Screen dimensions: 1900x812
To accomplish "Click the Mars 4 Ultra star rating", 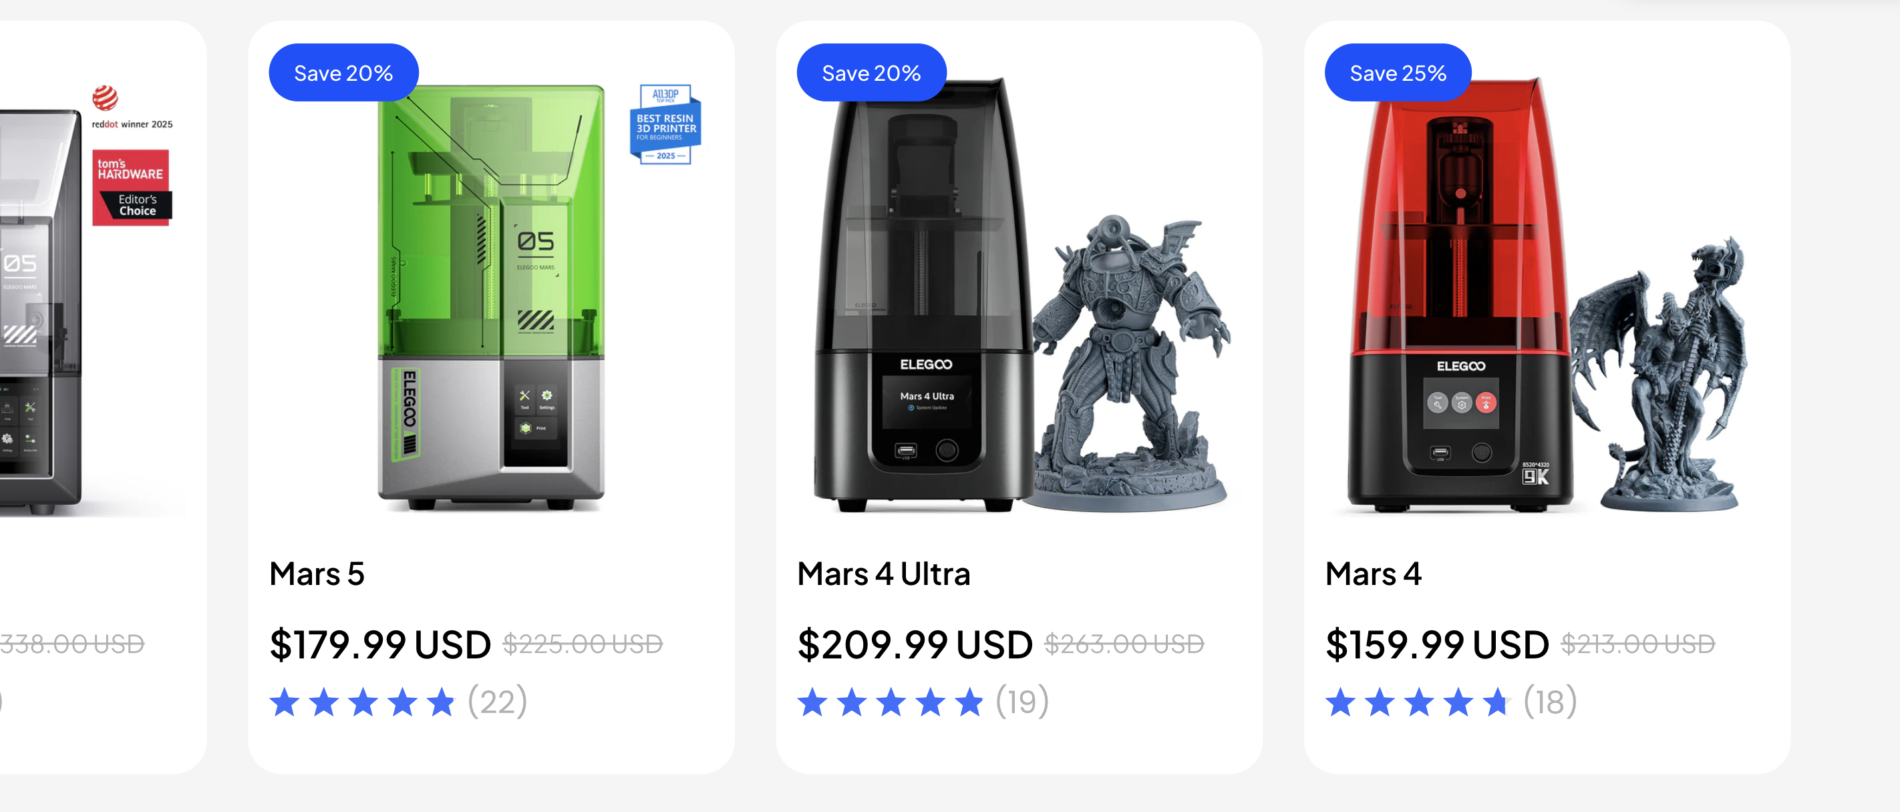I will click(891, 701).
